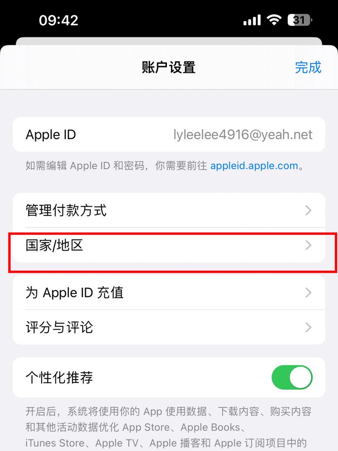338x451 pixels.
Task: Tap the 个性化推荐 label text
Action: pyautogui.click(x=59, y=377)
